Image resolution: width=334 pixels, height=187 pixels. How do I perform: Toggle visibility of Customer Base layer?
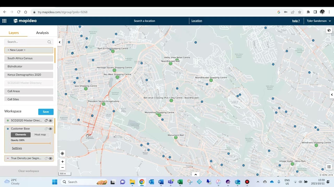tap(50, 129)
